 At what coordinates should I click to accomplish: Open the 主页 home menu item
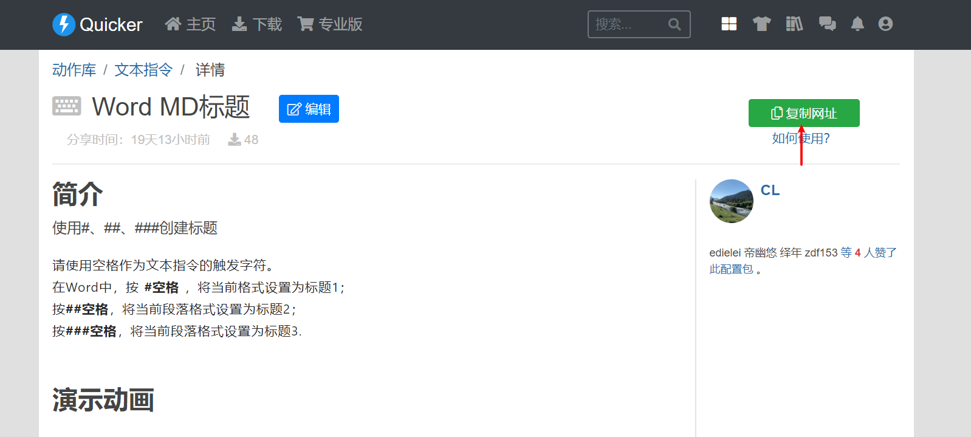(x=190, y=24)
